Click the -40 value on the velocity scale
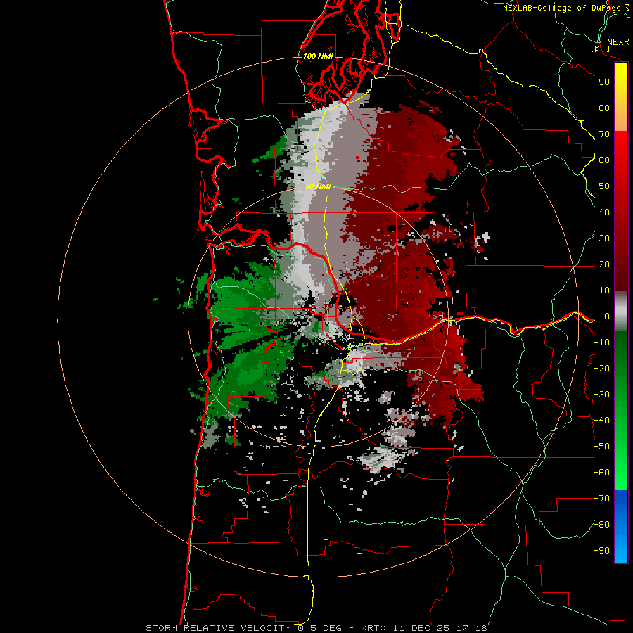 [x=601, y=421]
